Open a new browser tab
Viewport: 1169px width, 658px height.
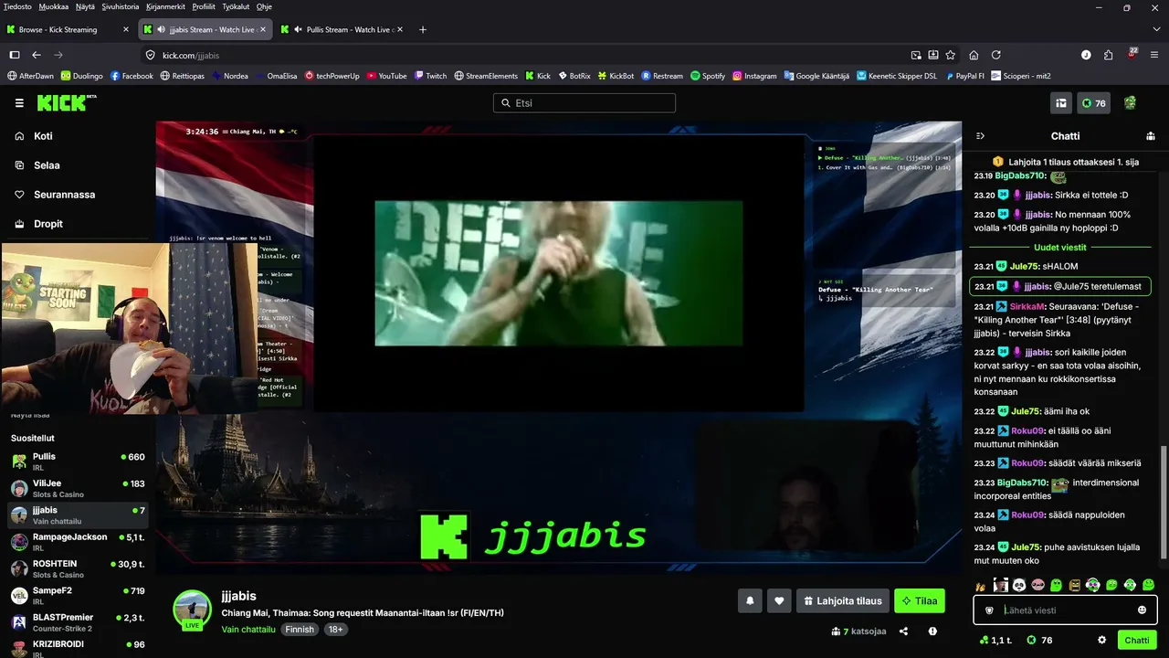(x=422, y=29)
